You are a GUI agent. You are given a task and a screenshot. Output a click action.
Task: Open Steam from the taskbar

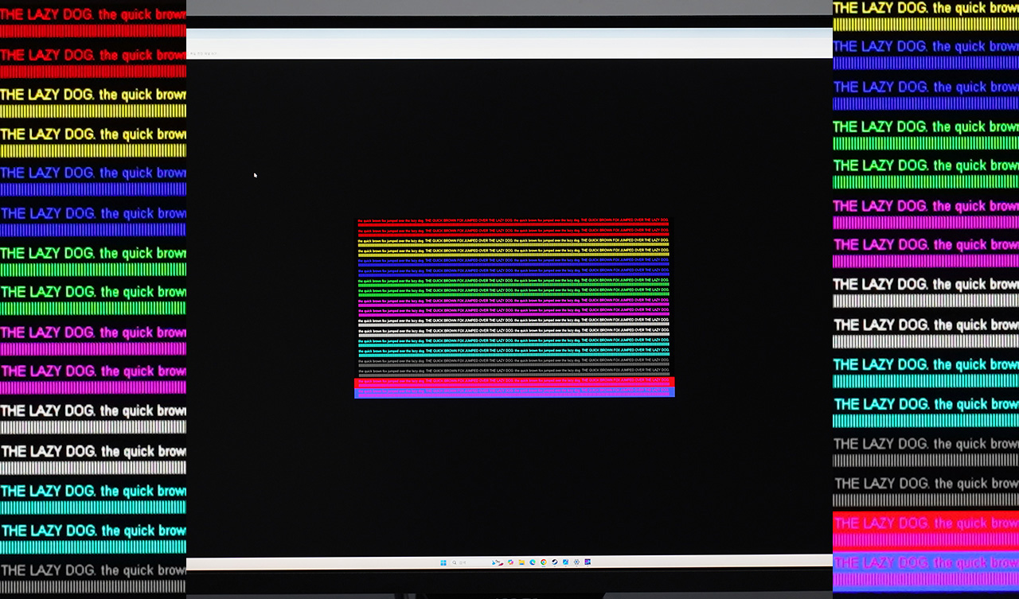click(x=554, y=562)
